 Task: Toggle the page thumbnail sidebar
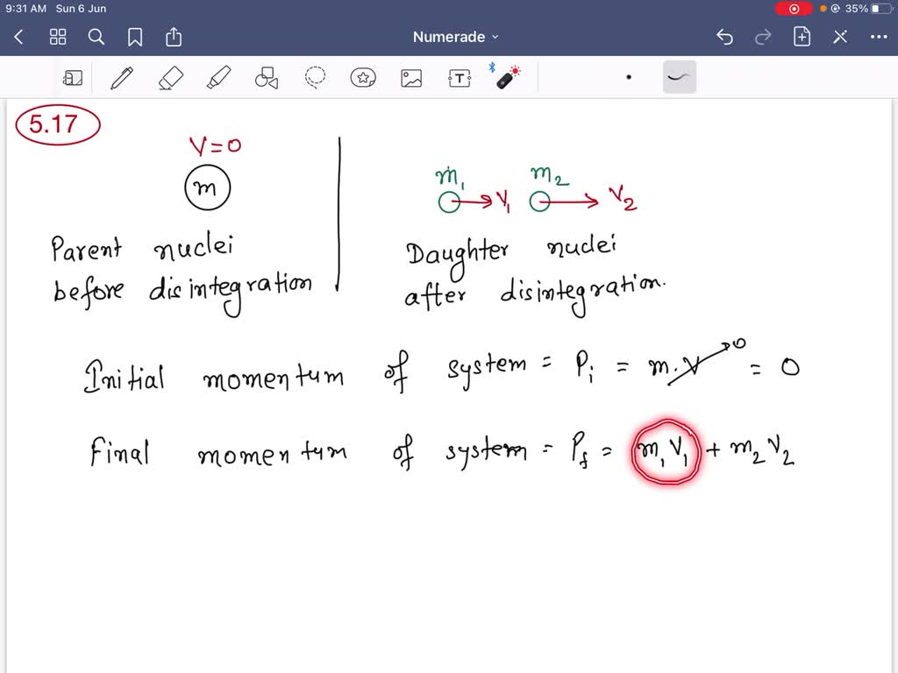tap(74, 77)
